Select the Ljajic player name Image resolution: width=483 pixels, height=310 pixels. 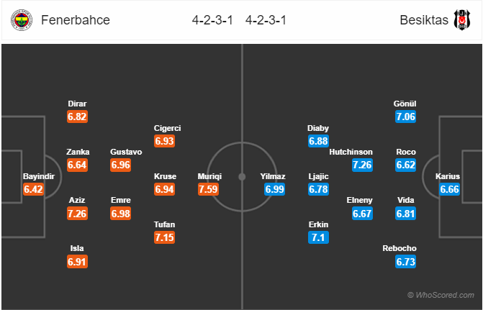318,176
